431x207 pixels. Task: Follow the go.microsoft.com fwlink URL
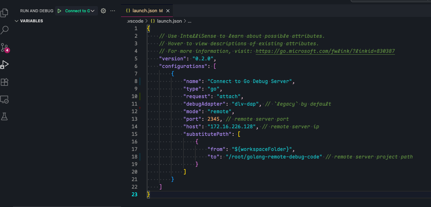325,51
